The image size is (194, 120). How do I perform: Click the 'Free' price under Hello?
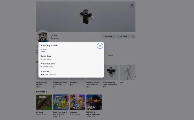(x=121, y=85)
